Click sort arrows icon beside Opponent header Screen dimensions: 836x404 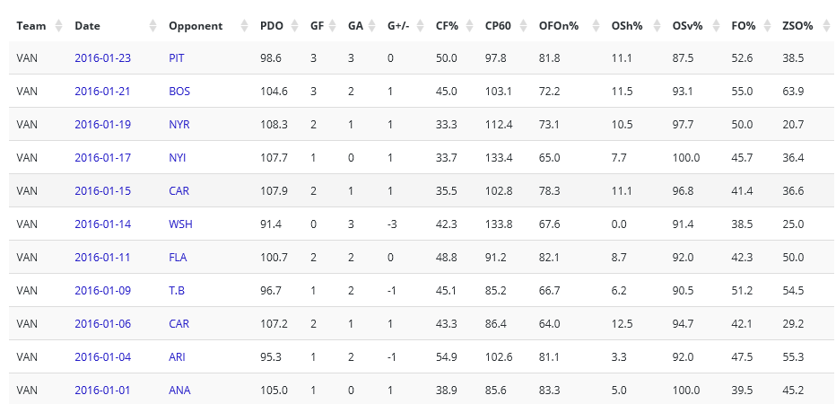coord(242,26)
